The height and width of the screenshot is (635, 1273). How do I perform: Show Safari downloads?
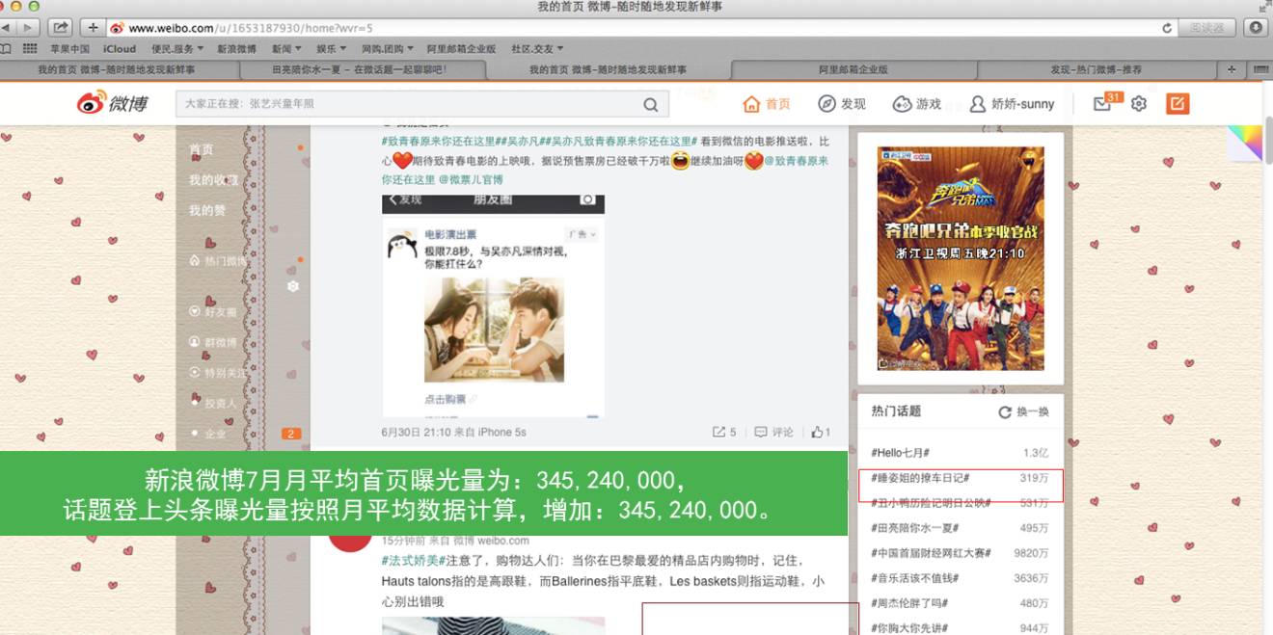[1256, 28]
